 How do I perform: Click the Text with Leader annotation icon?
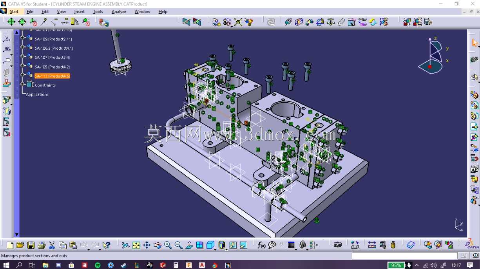[x=7, y=50]
